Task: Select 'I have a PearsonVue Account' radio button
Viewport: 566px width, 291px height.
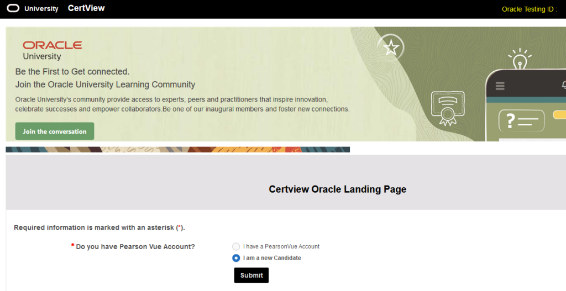Action: tap(237, 246)
